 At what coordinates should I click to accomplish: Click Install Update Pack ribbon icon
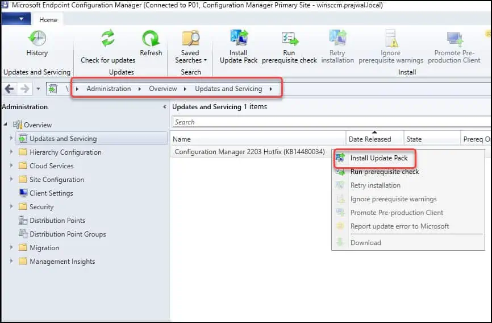tap(239, 38)
